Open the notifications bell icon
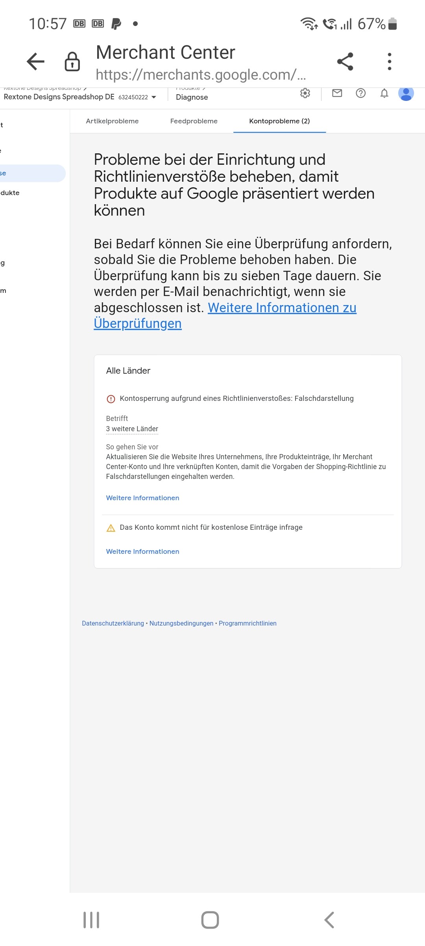The width and height of the screenshot is (425, 946). [384, 93]
